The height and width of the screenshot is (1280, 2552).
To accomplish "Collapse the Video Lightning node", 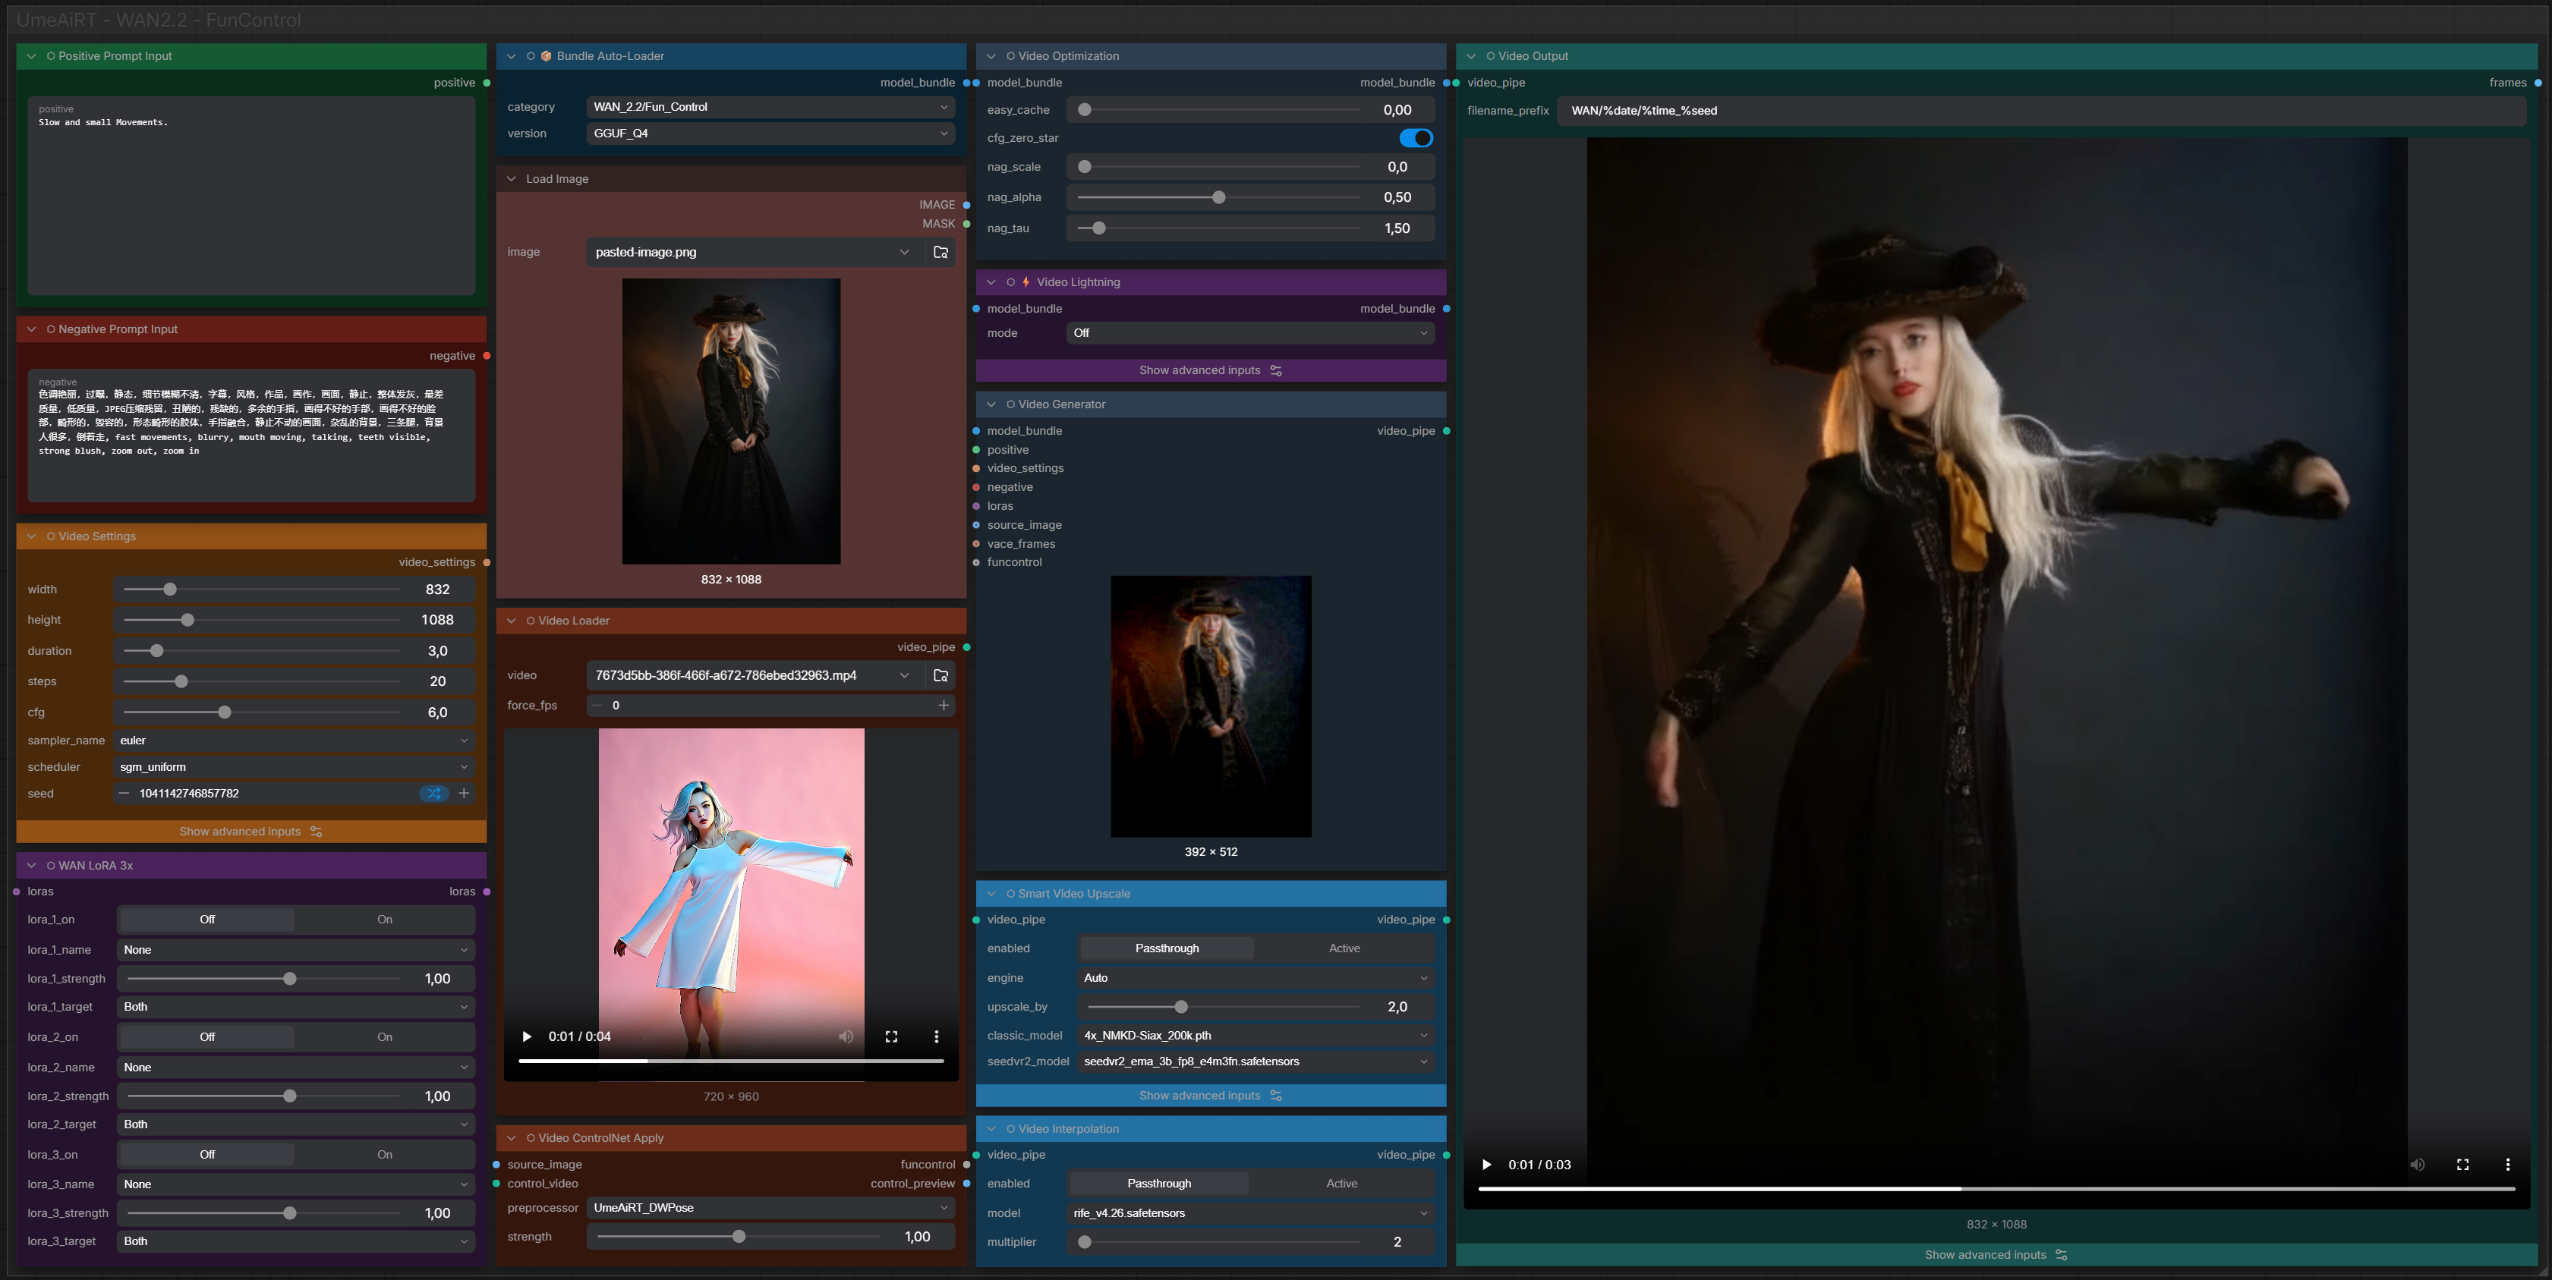I will pyautogui.click(x=991, y=282).
